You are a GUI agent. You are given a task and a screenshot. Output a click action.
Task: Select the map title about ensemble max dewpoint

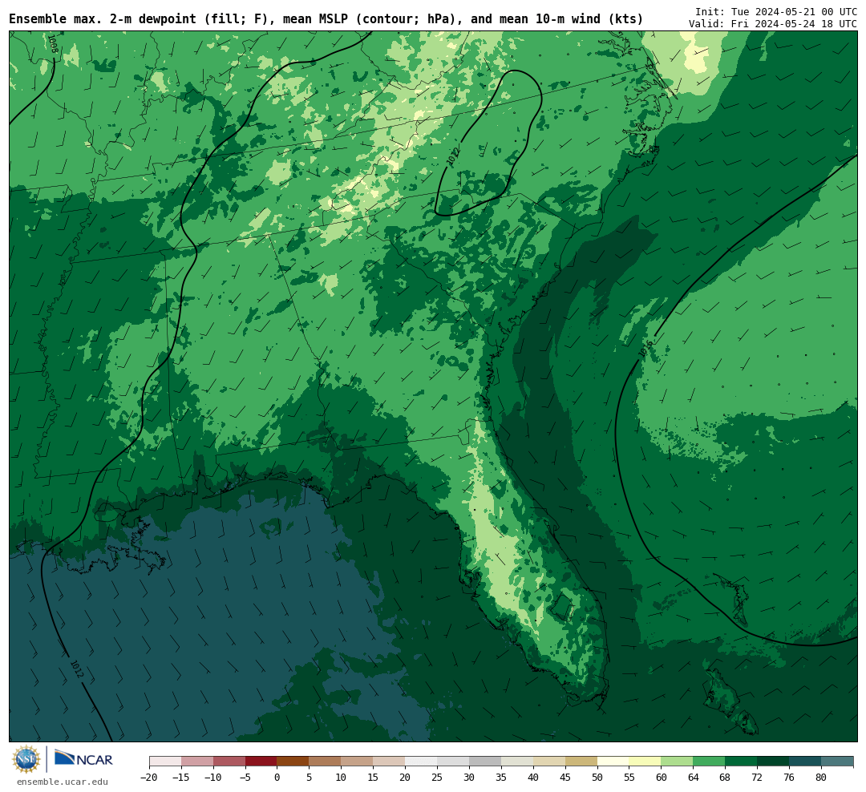click(326, 19)
